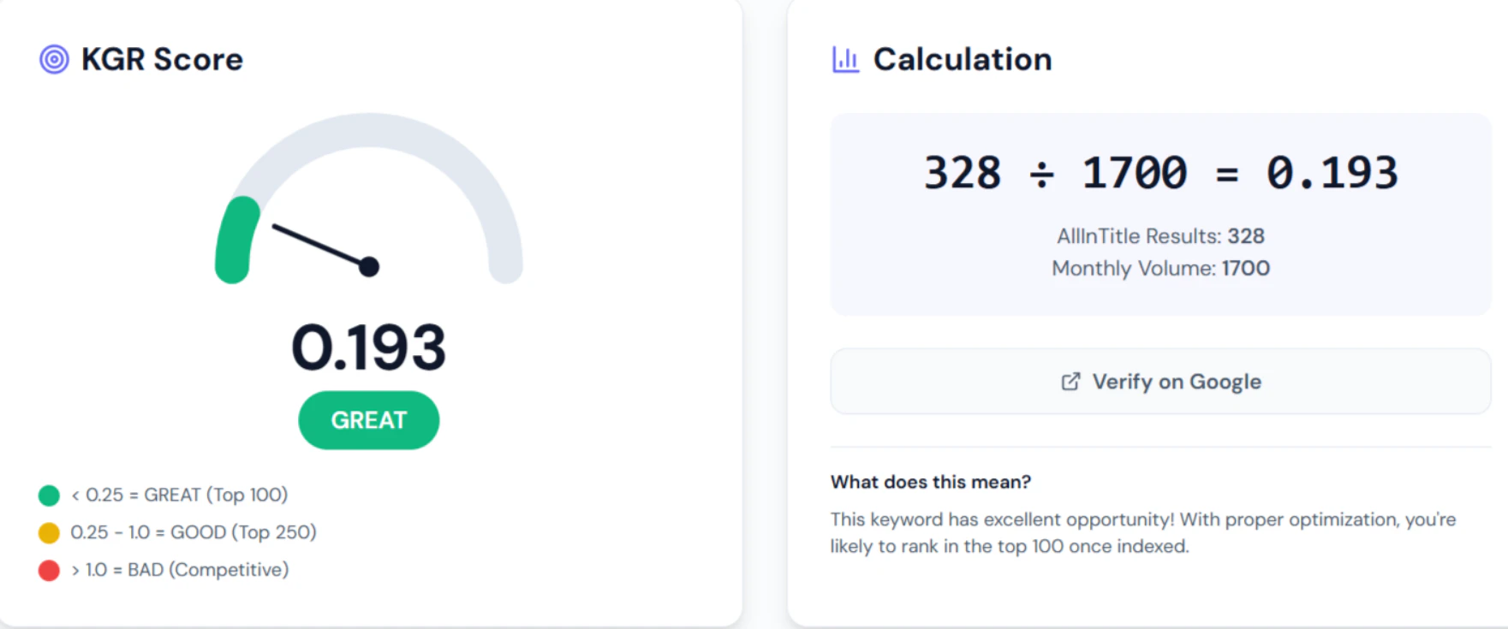This screenshot has width=1508, height=629.
Task: Select the formula 328 ÷ 1700 = 0.193
Action: pos(1160,171)
